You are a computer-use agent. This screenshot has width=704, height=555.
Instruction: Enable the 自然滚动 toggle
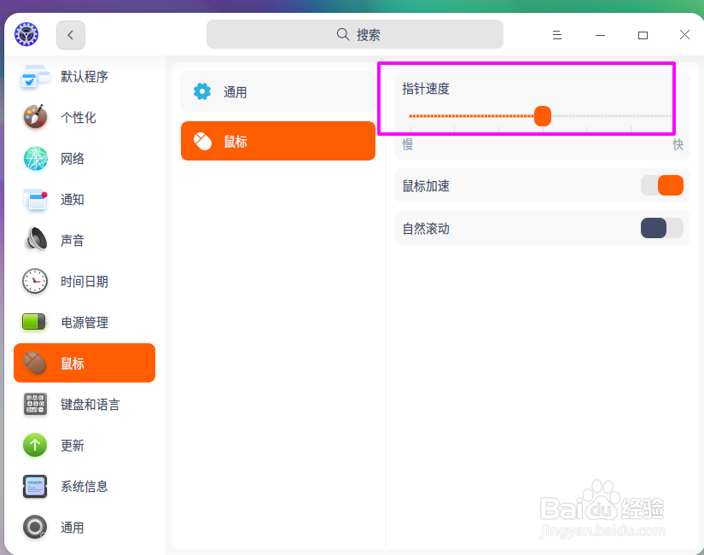pos(662,228)
